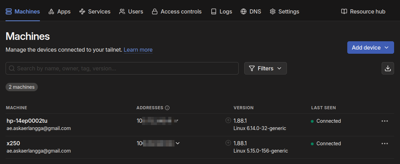The width and height of the screenshot is (400, 164).
Task: Open three-dot menu for x250 machine
Action: pyautogui.click(x=384, y=144)
